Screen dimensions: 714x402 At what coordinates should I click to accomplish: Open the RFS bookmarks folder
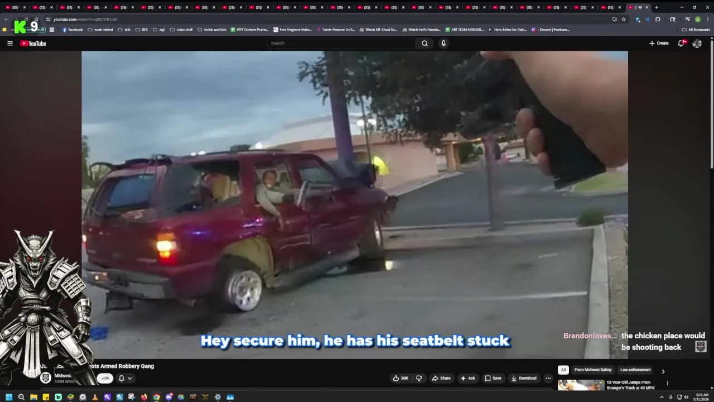coord(142,30)
